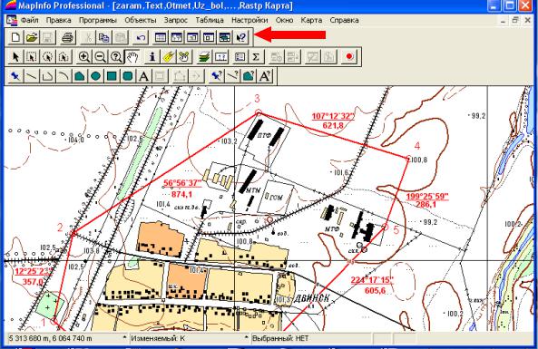Click the Выбранный: НЕТ status field
The width and height of the screenshot is (538, 349).
coord(310,338)
